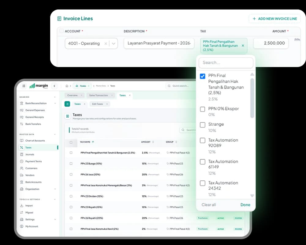The width and height of the screenshot is (306, 245).
Task: Click the hamburger menu icon beside margin logo
Action: click(24, 86)
